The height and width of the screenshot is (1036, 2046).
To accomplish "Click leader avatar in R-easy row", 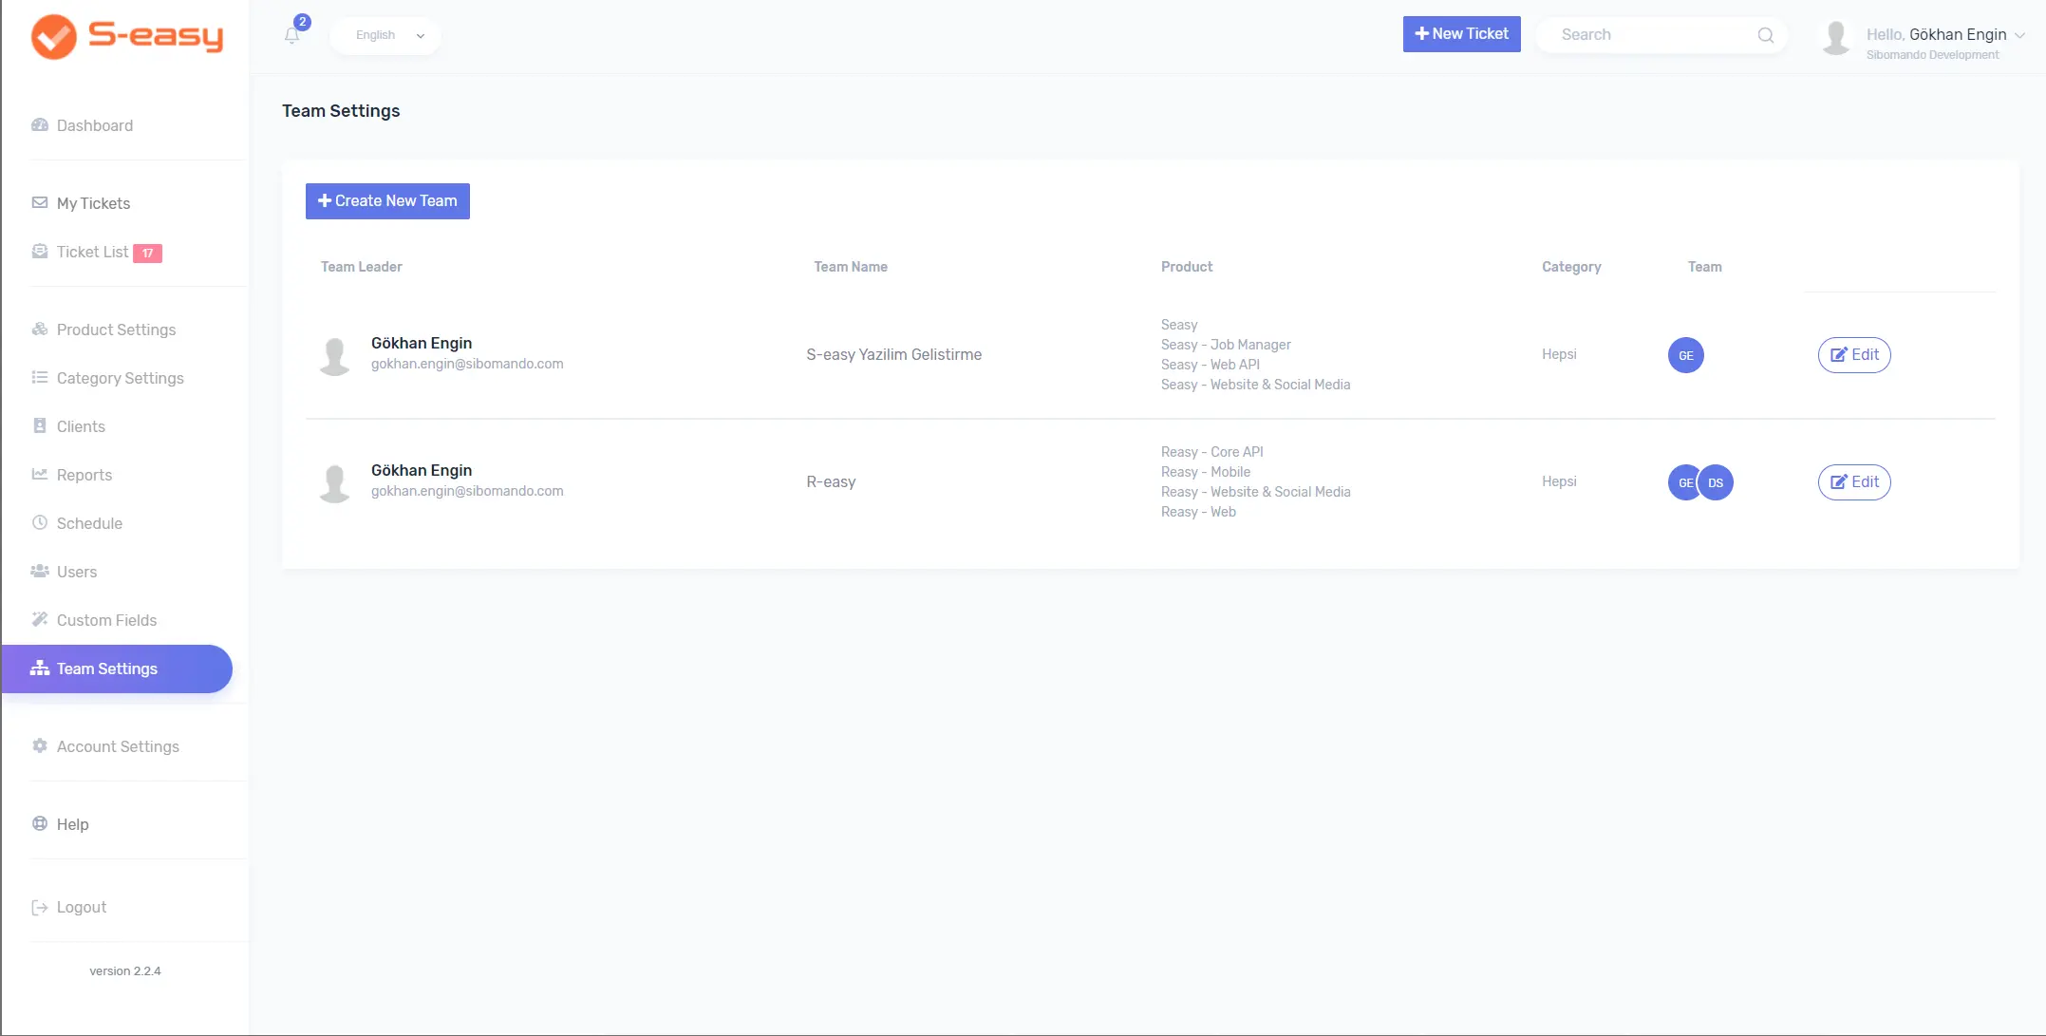I will tap(334, 483).
